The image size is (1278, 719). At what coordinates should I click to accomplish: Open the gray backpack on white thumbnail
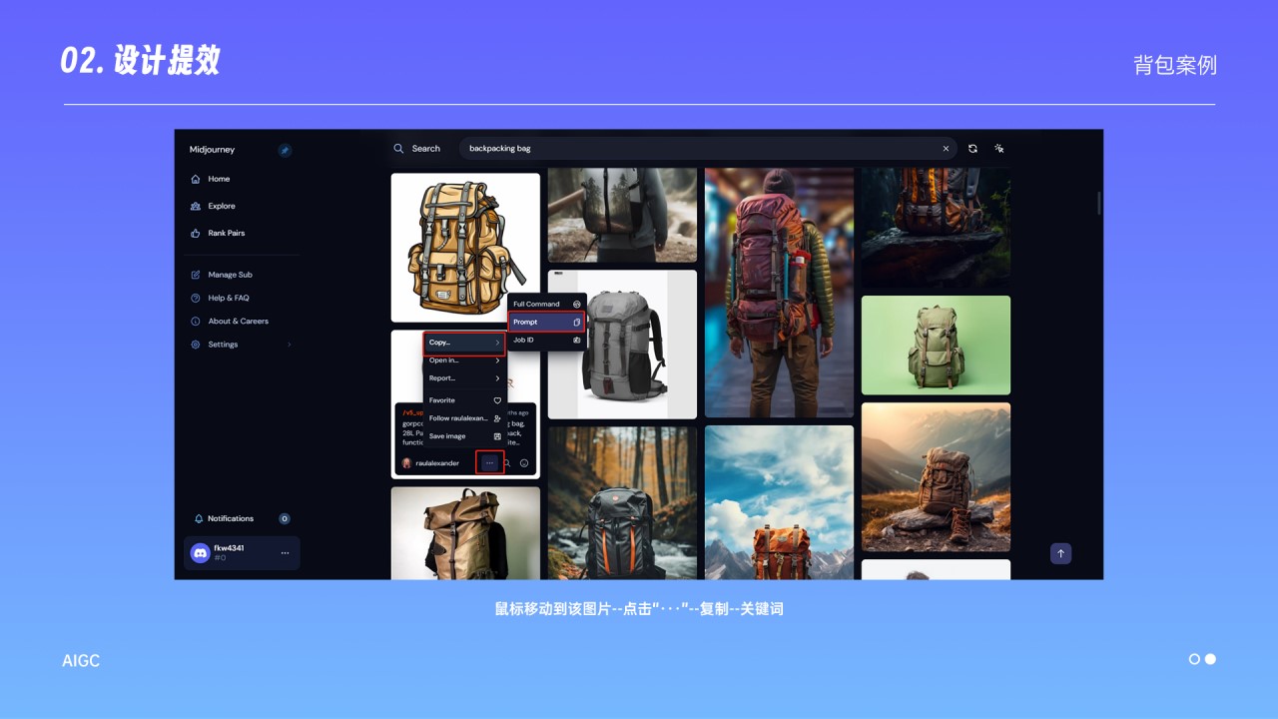pyautogui.click(x=622, y=345)
